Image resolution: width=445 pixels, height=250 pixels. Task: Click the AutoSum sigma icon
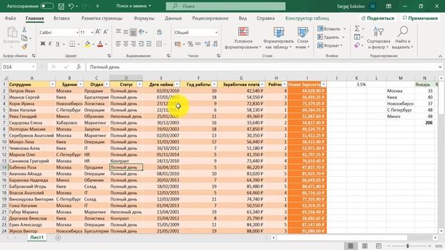point(357,28)
